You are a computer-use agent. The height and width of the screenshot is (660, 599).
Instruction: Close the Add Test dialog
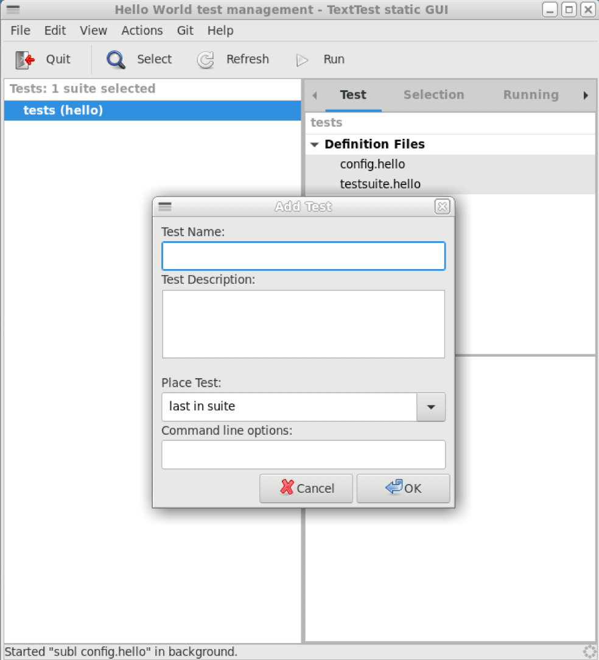[442, 206]
